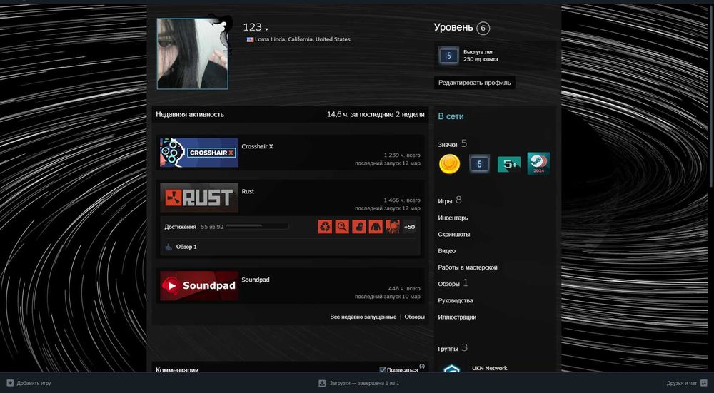Open the dropdown arrow next to username 123

(x=266, y=29)
